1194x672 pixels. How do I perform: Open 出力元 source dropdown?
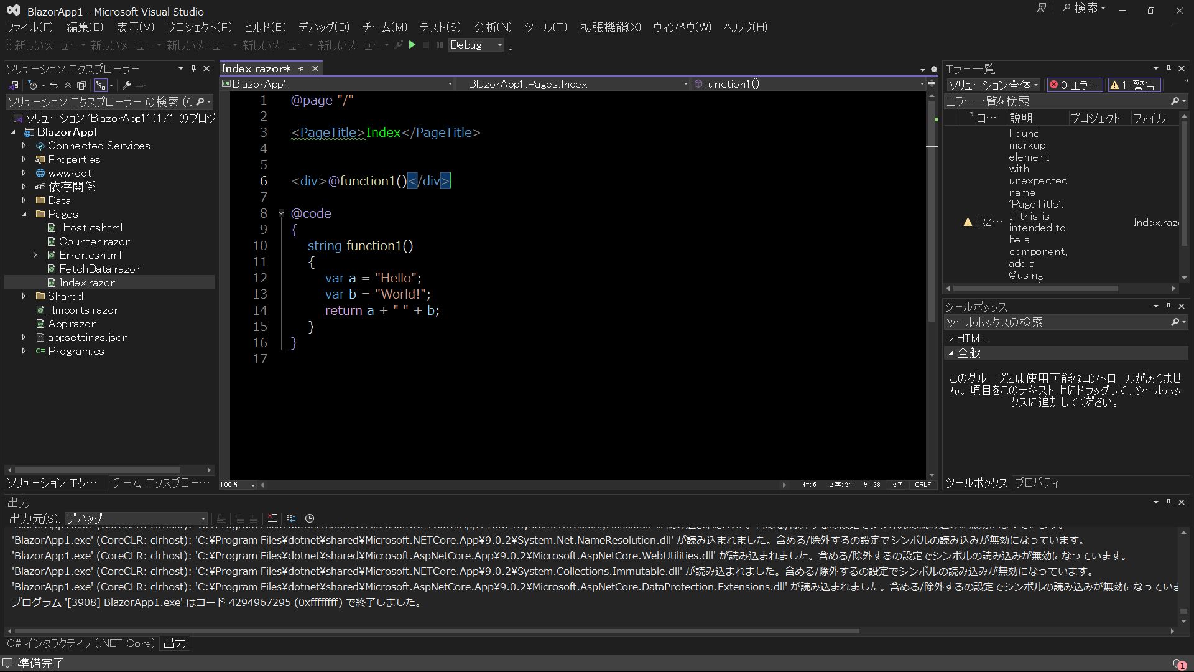(136, 518)
